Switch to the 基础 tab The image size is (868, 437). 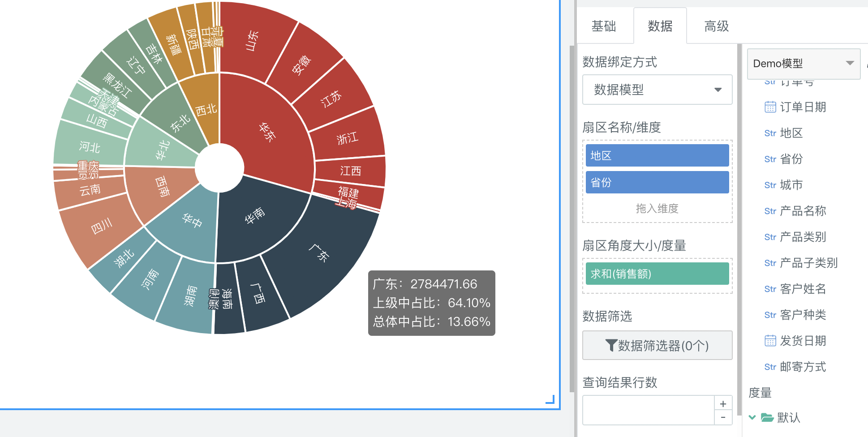pyautogui.click(x=604, y=26)
